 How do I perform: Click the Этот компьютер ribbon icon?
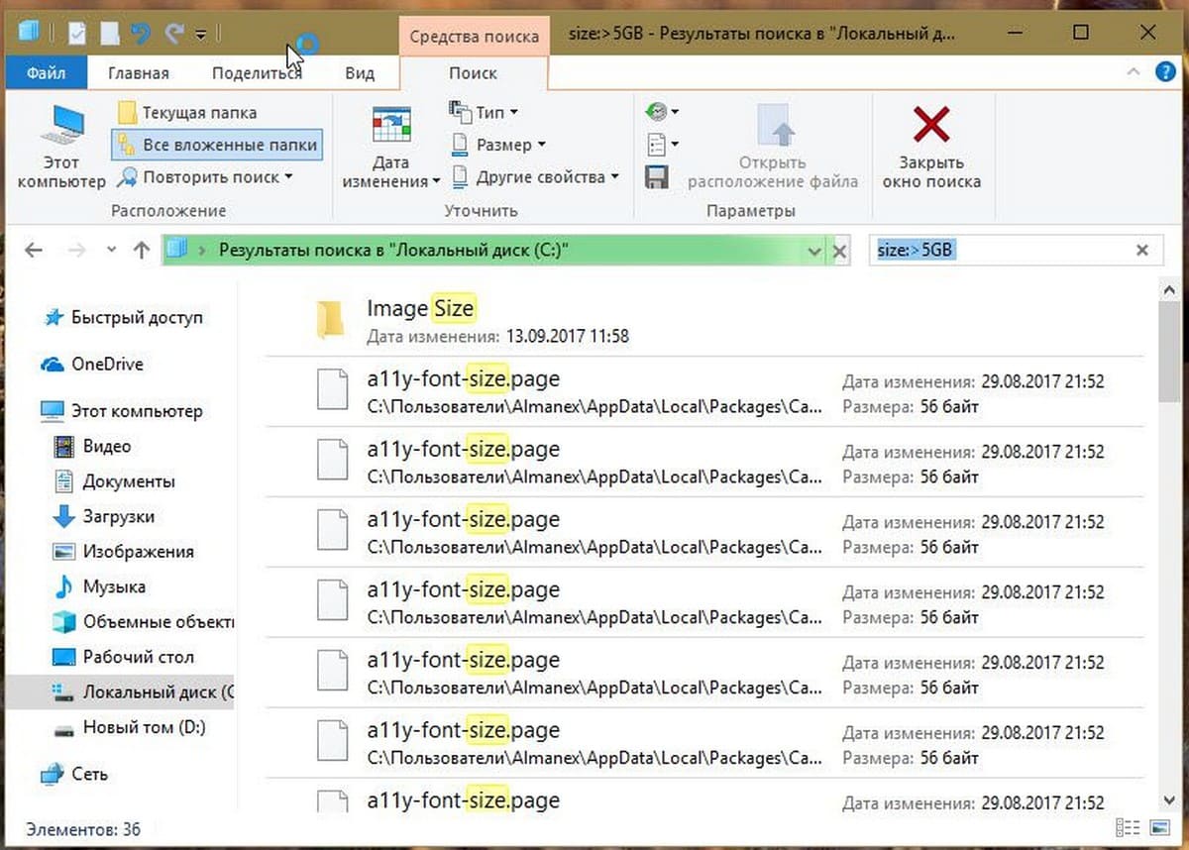pyautogui.click(x=60, y=145)
